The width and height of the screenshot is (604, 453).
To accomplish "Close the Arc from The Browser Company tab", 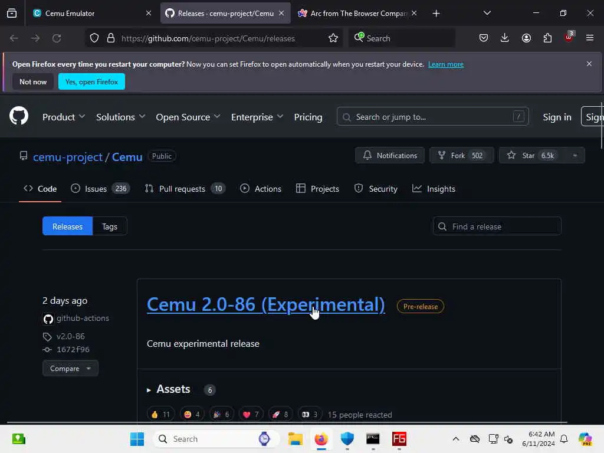I will pos(414,13).
